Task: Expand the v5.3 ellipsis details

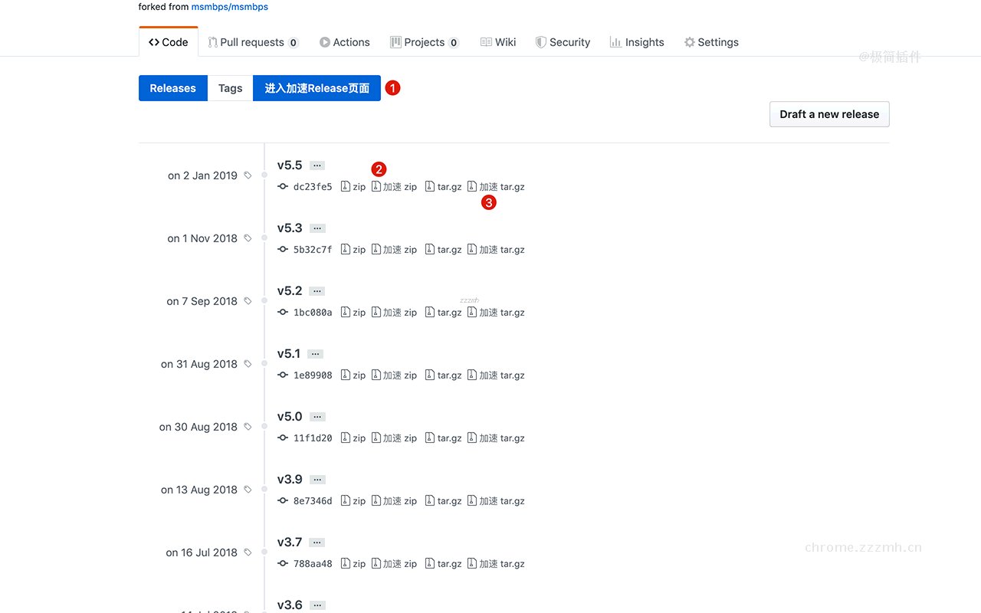Action: point(317,228)
